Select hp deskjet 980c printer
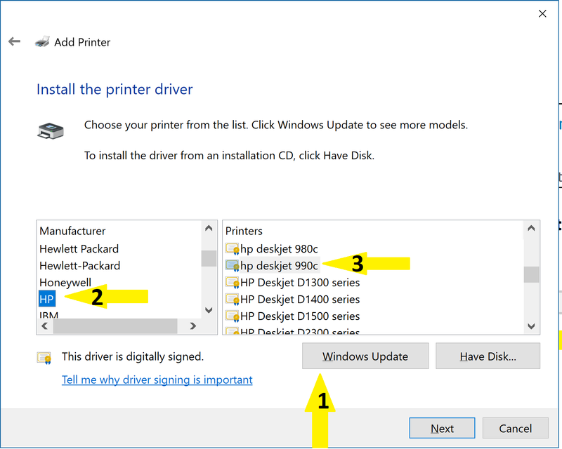The image size is (562, 449). (x=279, y=249)
